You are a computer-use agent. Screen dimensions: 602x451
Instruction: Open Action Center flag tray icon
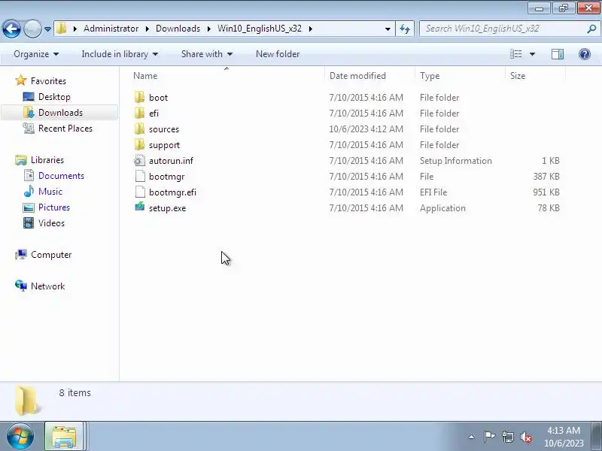[x=489, y=437]
